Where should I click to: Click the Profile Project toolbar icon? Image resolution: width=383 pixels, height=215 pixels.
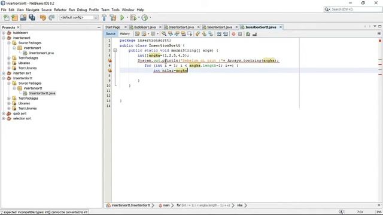[145, 17]
